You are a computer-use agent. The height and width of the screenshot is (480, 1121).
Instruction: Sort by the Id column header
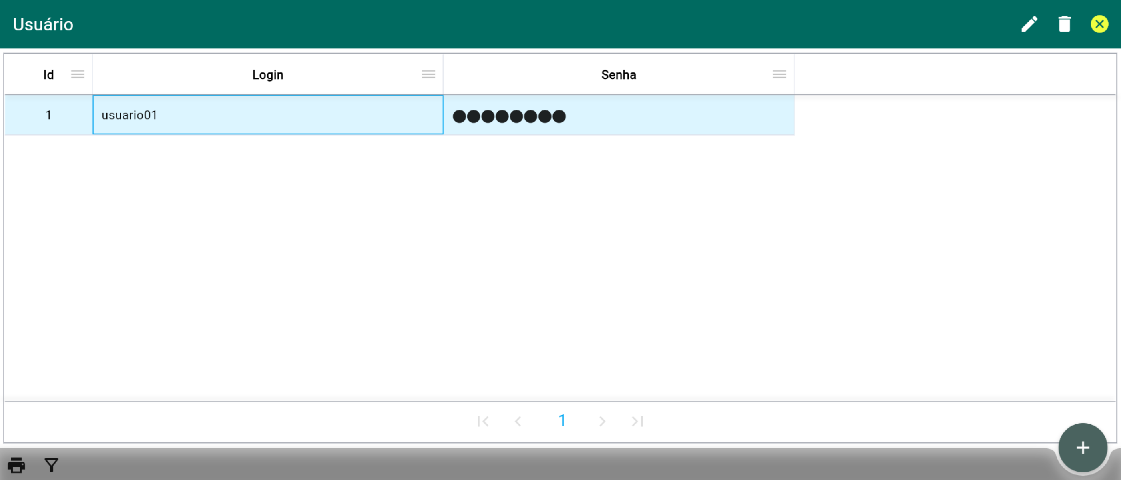point(48,75)
